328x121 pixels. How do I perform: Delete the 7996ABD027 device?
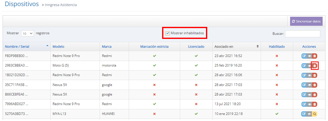tap(314, 104)
